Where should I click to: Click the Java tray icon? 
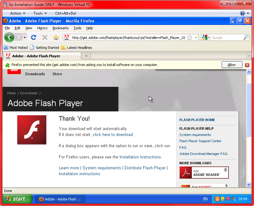point(217,199)
